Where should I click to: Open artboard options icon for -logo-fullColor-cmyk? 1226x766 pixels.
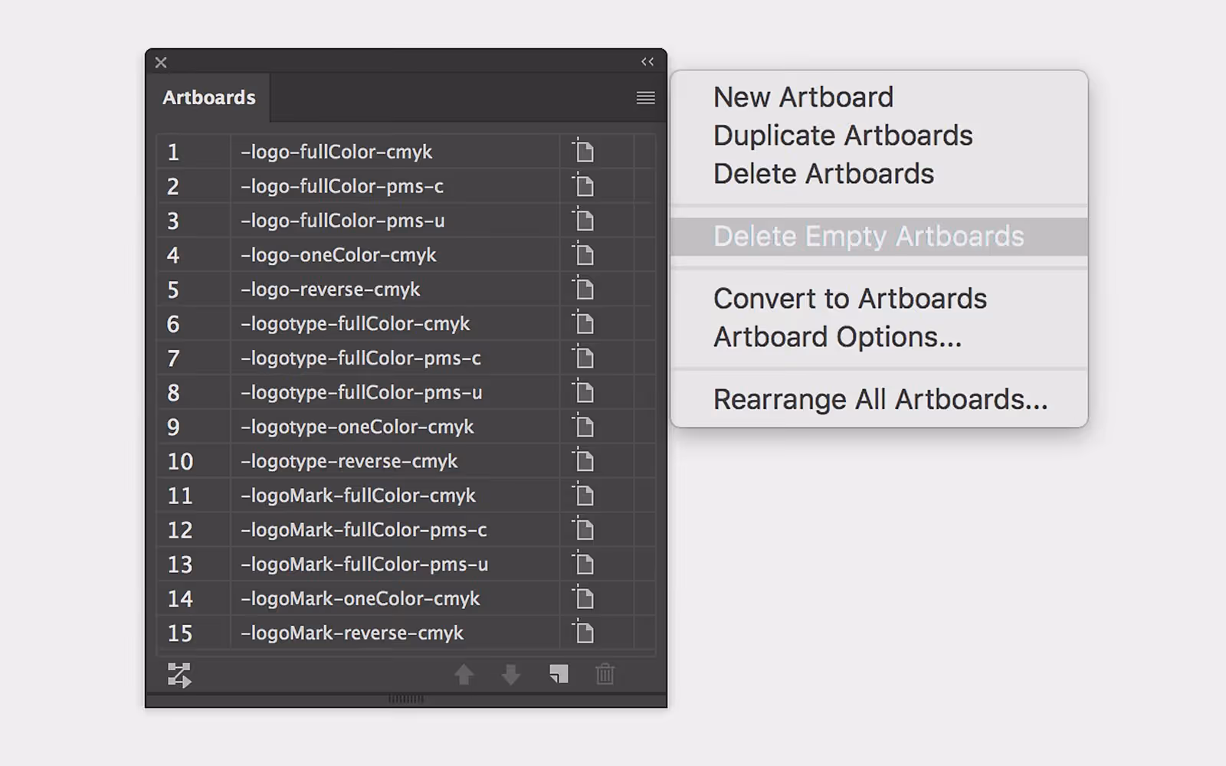(583, 151)
